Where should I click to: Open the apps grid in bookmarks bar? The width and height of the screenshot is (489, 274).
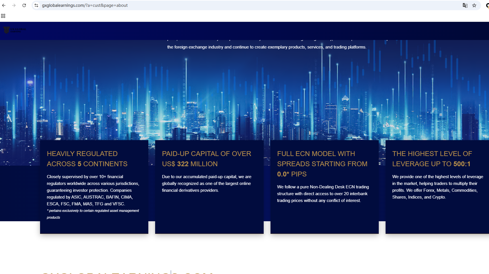(3, 16)
